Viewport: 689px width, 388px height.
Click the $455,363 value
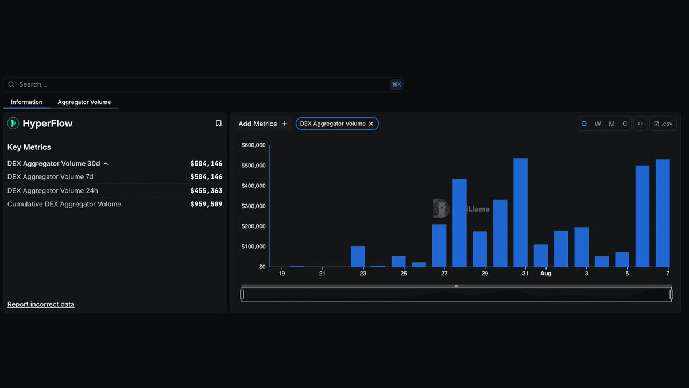point(206,191)
